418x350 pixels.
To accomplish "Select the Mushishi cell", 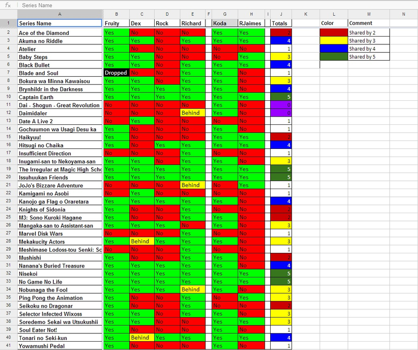I will pyautogui.click(x=60, y=258).
